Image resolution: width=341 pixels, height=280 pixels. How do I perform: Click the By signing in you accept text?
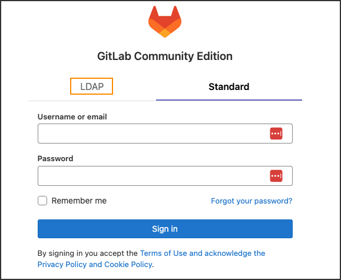[88, 254]
